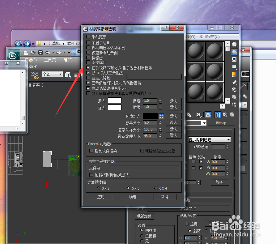Click the Go to Parent icon

coord(224,115)
